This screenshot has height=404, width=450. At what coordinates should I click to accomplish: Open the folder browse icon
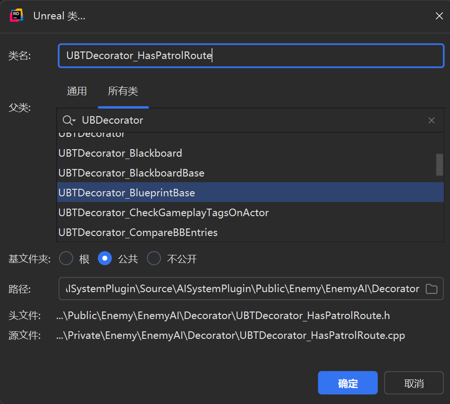pyautogui.click(x=431, y=289)
